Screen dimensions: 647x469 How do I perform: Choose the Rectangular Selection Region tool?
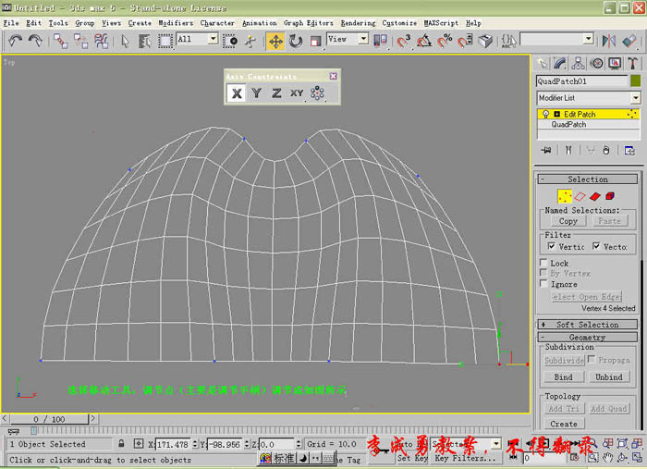point(165,41)
